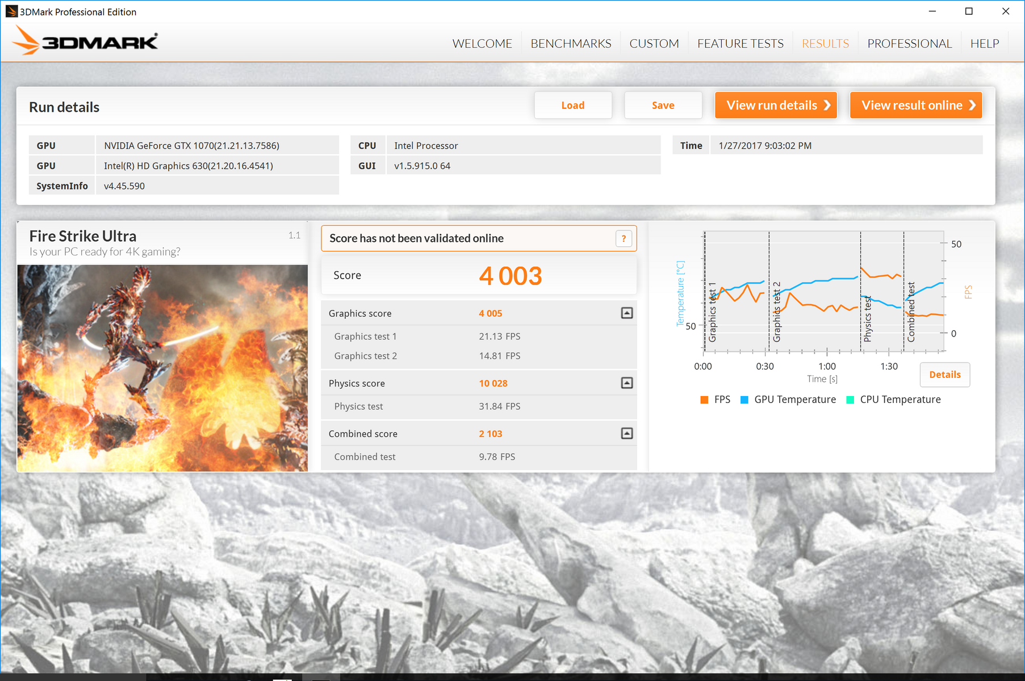Click the GPU Temperature blue legend swatch

coord(744,400)
